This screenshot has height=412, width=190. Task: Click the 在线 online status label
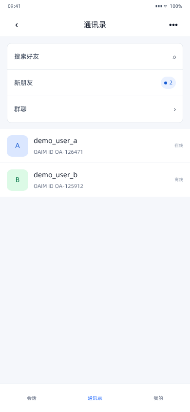point(179,145)
